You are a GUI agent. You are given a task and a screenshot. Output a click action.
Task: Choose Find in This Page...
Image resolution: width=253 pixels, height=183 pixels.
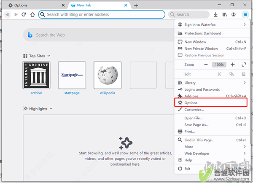[212, 140]
